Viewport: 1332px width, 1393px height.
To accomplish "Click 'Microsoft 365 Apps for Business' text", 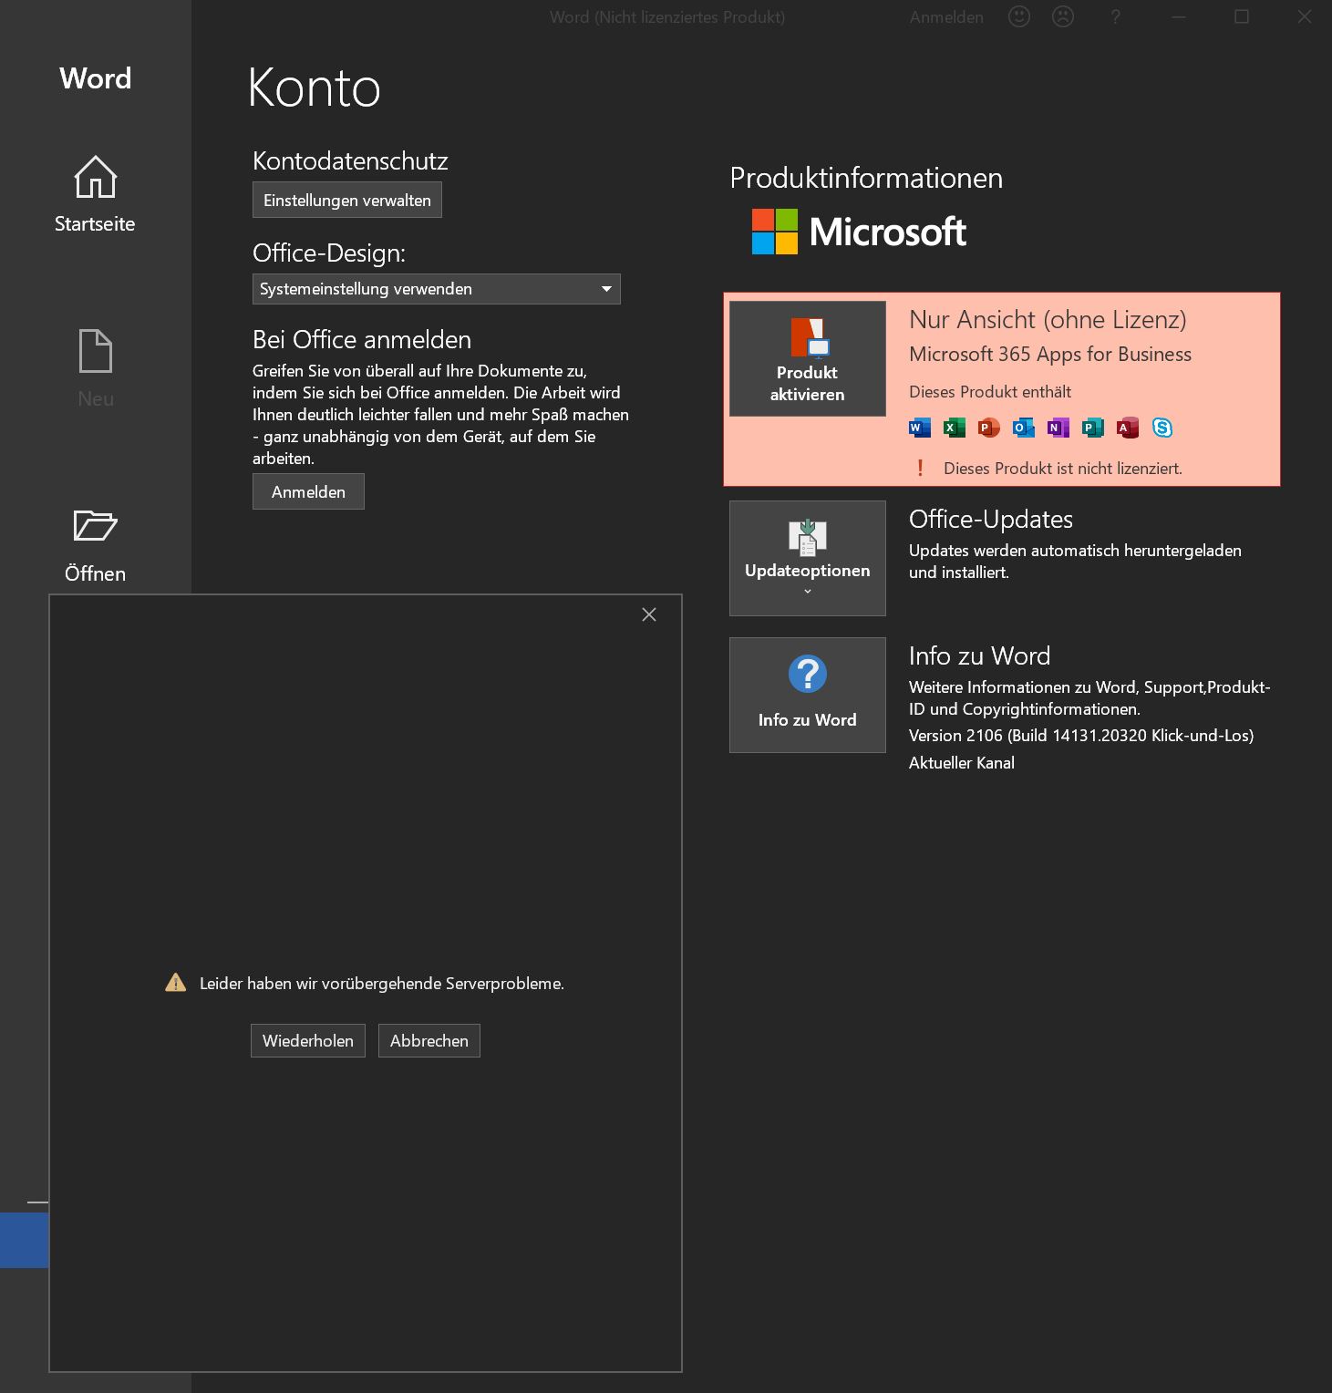I will (x=1050, y=355).
